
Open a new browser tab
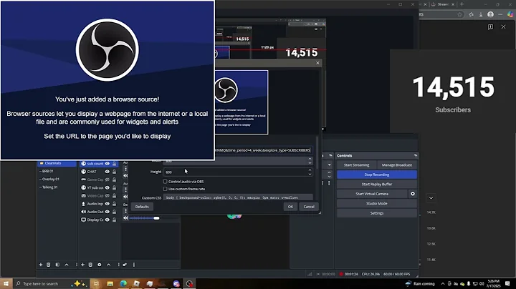462,4
